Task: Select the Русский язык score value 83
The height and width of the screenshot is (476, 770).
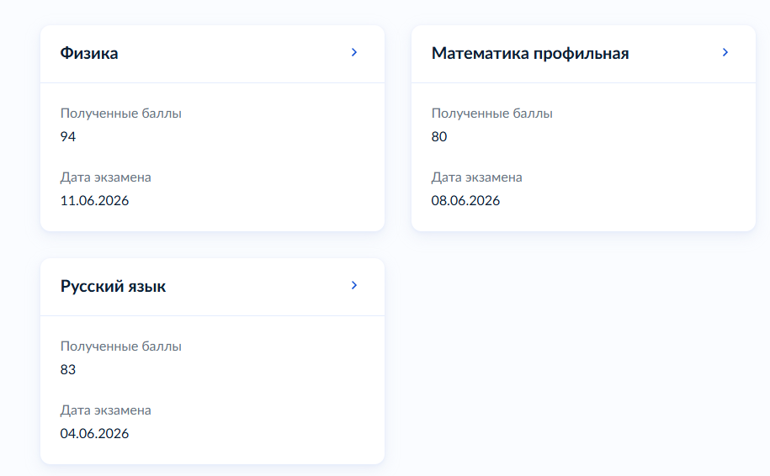Action: 68,369
